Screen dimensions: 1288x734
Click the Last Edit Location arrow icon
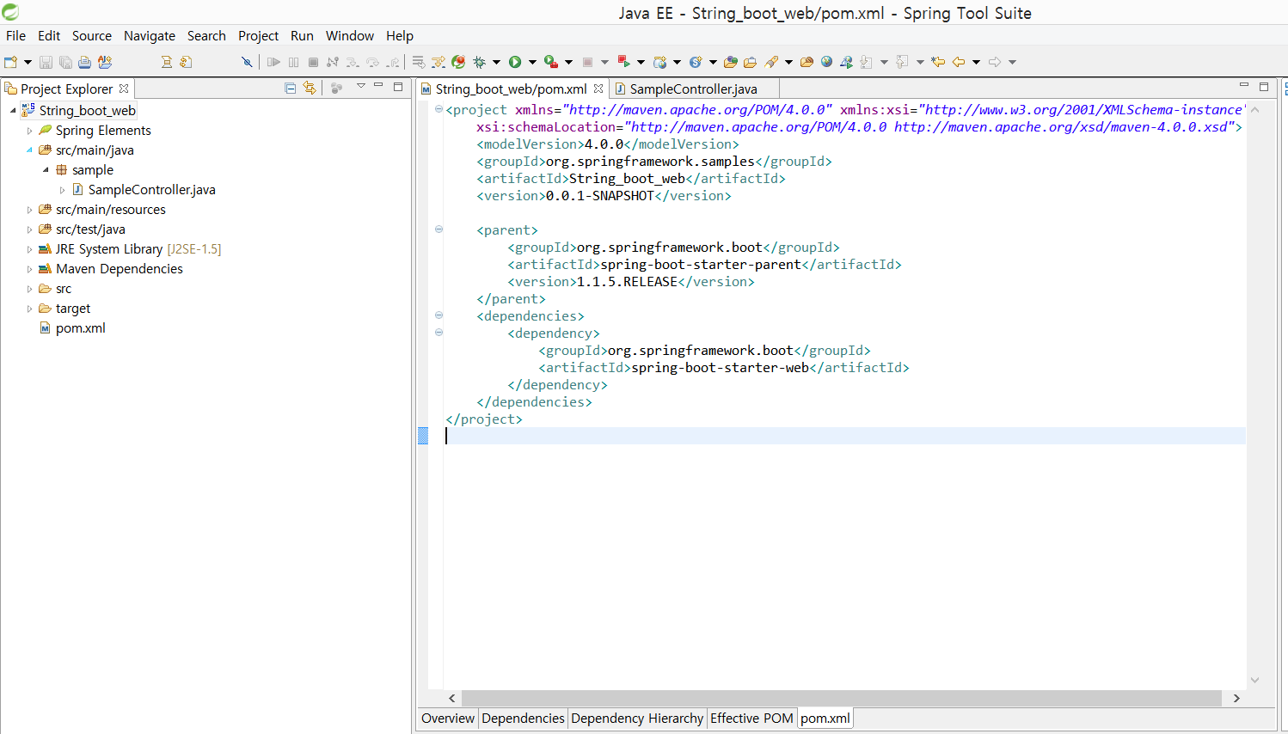point(938,62)
